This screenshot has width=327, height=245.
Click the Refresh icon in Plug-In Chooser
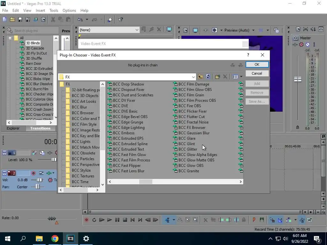pos(208,77)
